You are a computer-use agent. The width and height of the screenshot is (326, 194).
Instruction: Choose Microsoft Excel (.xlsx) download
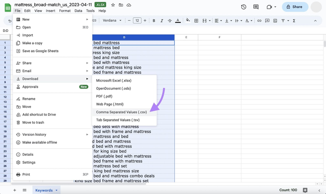click(124, 80)
